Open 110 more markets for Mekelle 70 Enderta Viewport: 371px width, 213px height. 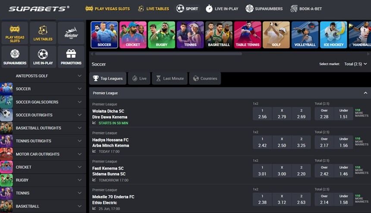[362, 199]
